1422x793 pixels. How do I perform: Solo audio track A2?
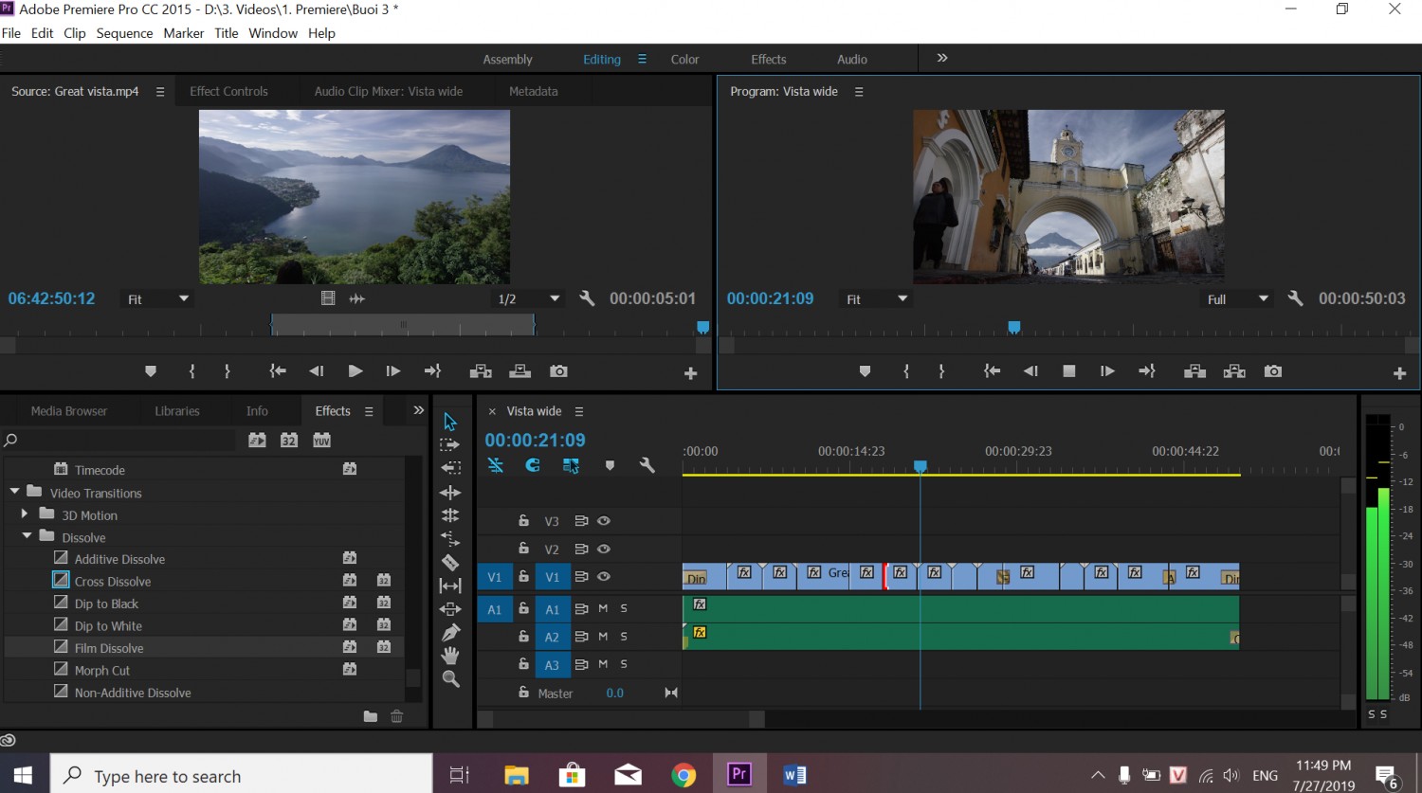coord(624,637)
